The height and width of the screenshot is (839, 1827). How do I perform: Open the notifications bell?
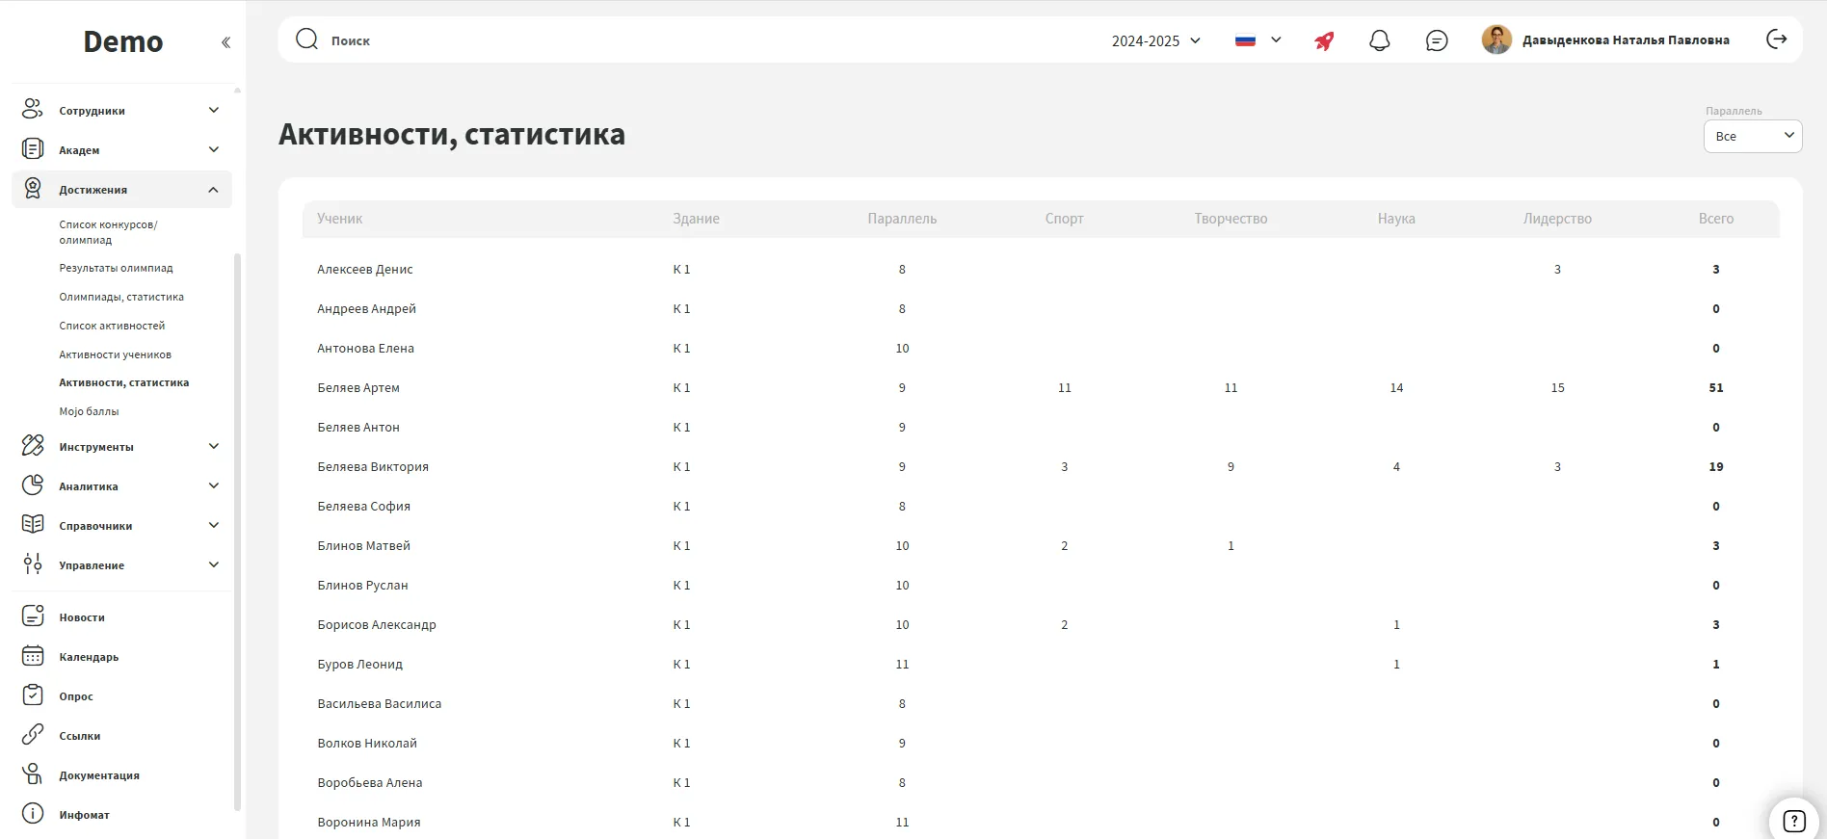click(x=1379, y=40)
